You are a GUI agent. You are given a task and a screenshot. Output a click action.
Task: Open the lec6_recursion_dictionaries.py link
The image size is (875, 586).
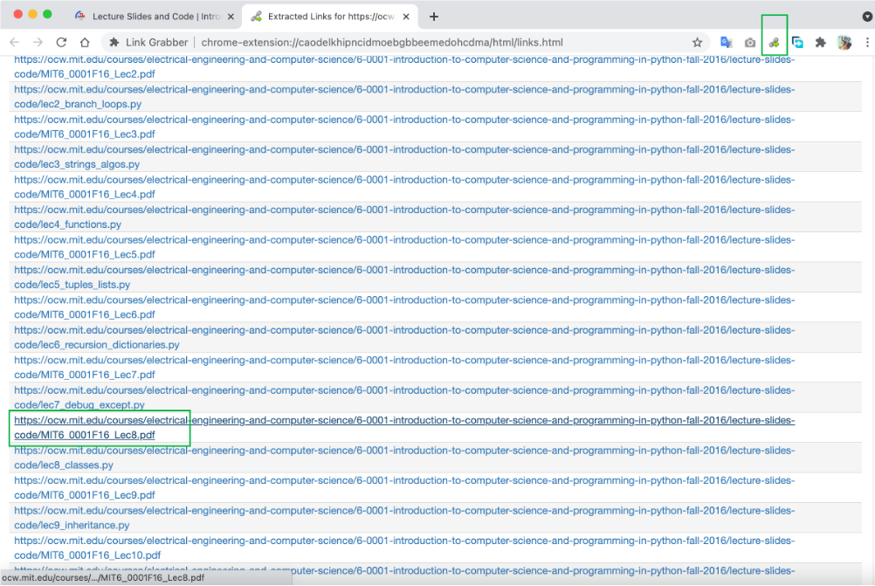(x=404, y=338)
